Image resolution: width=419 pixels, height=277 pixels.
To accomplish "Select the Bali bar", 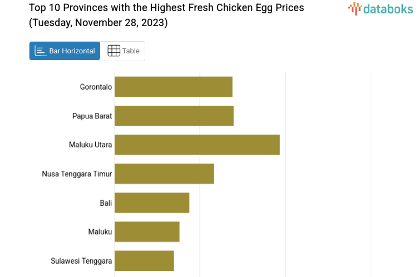I will pyautogui.click(x=152, y=202).
